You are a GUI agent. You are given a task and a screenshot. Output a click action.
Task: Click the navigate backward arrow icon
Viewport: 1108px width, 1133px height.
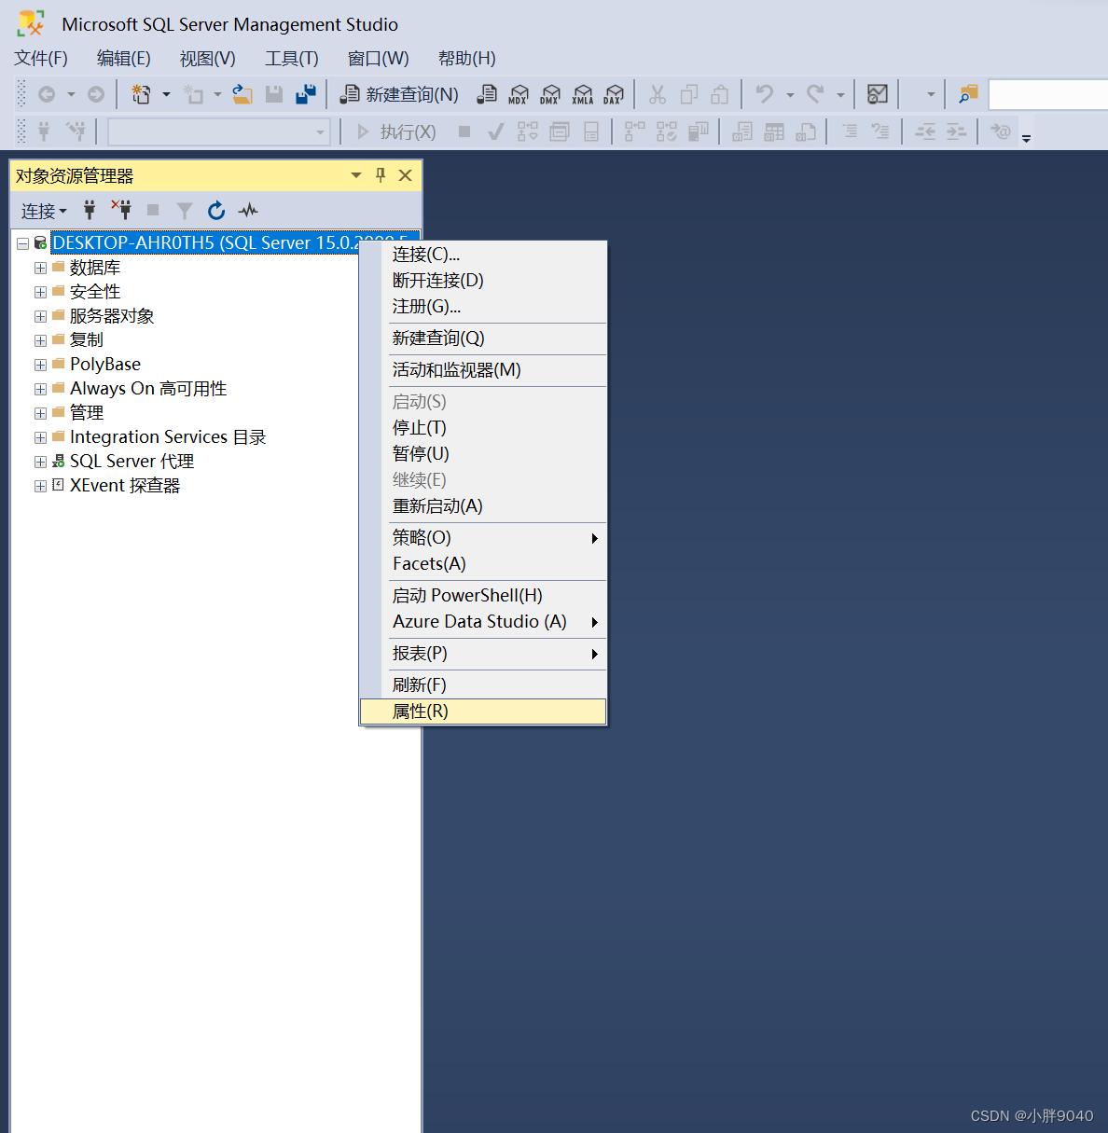coord(47,94)
